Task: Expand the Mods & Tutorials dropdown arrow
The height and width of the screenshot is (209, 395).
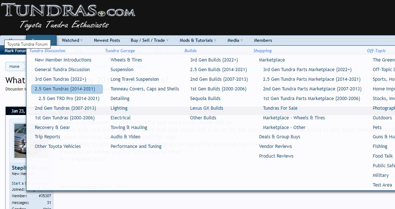Action: (x=215, y=40)
